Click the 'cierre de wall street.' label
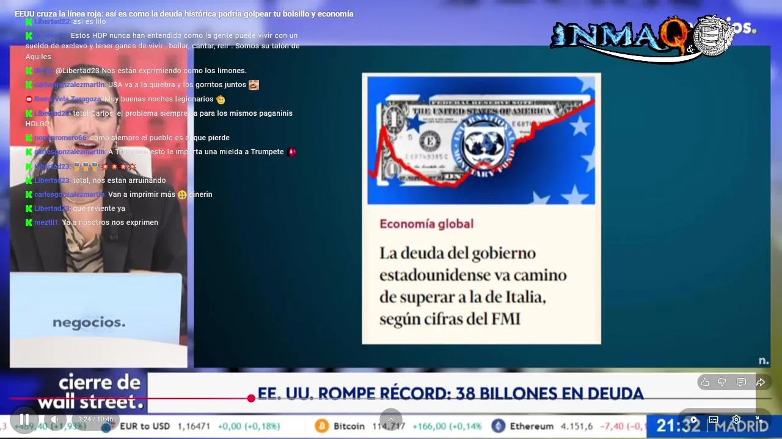Image resolution: width=782 pixels, height=439 pixels. pos(91,393)
